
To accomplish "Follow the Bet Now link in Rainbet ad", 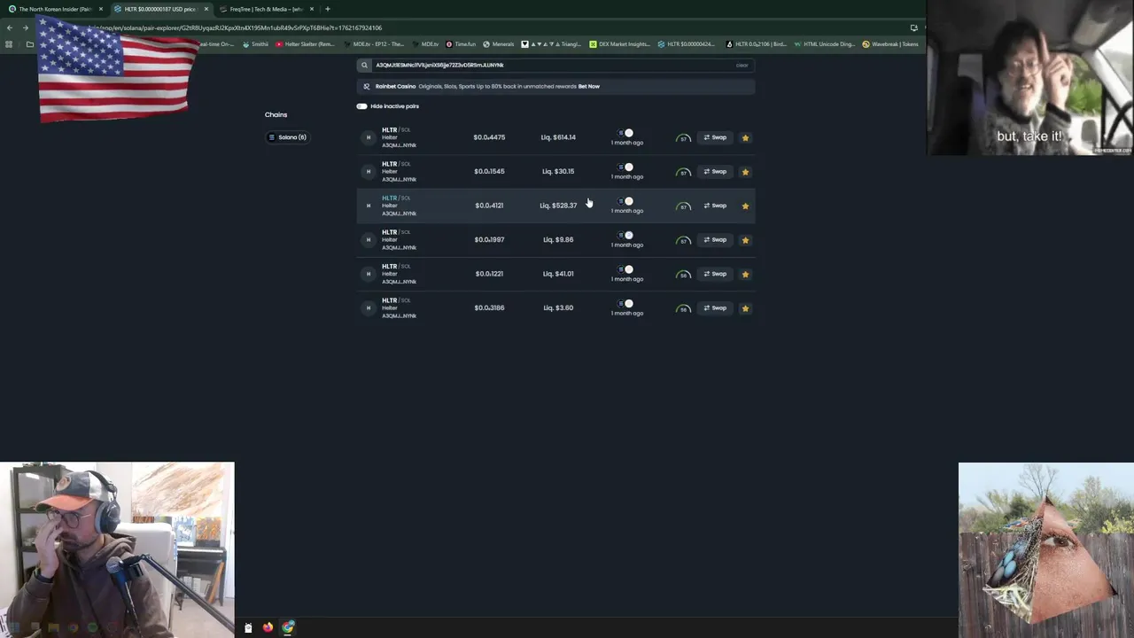I will [589, 87].
